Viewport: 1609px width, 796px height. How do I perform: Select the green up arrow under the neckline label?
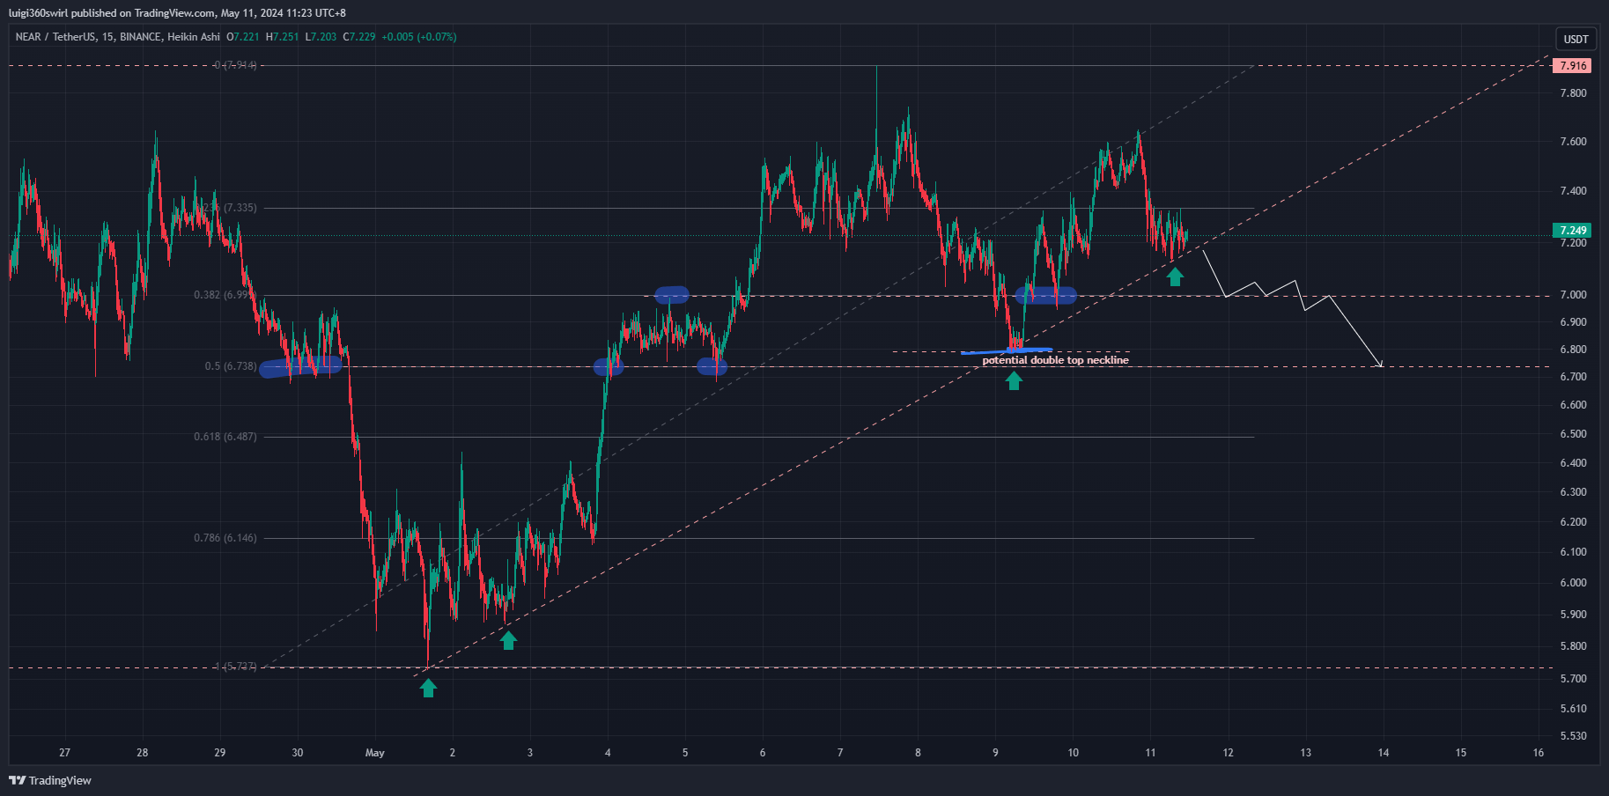1015,380
